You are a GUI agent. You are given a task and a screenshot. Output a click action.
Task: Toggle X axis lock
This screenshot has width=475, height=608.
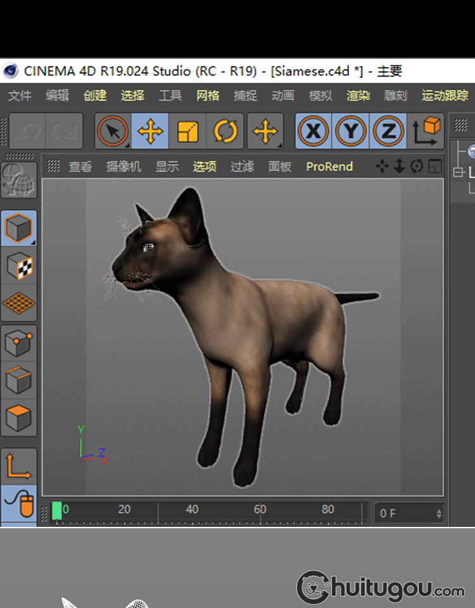[313, 131]
